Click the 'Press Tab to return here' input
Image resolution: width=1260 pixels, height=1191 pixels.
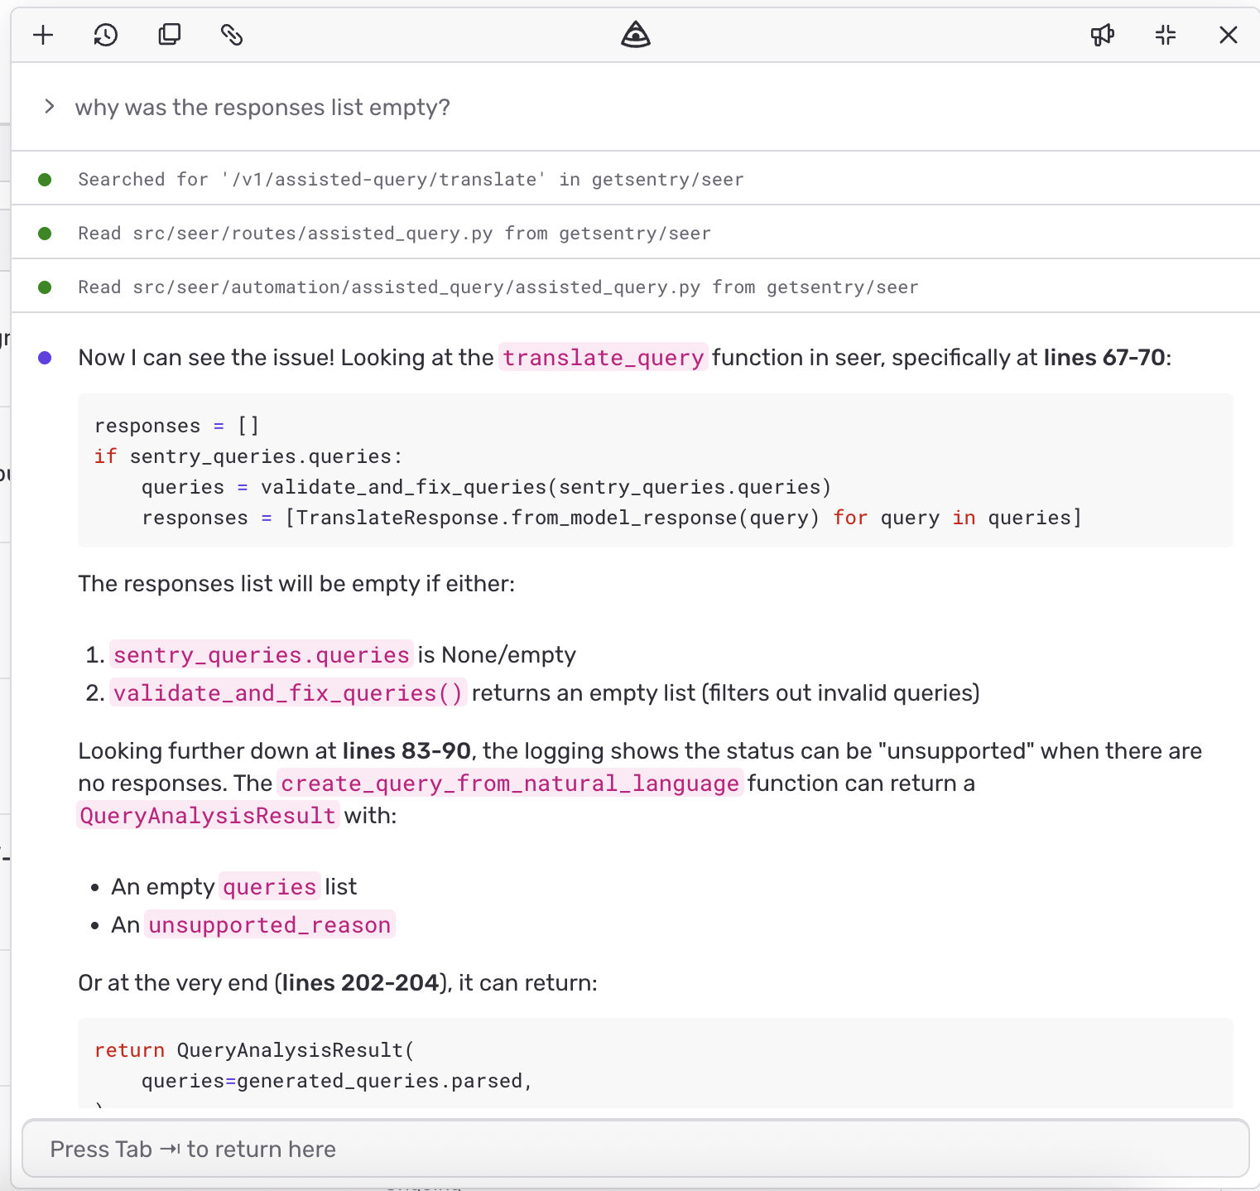[x=635, y=1149]
